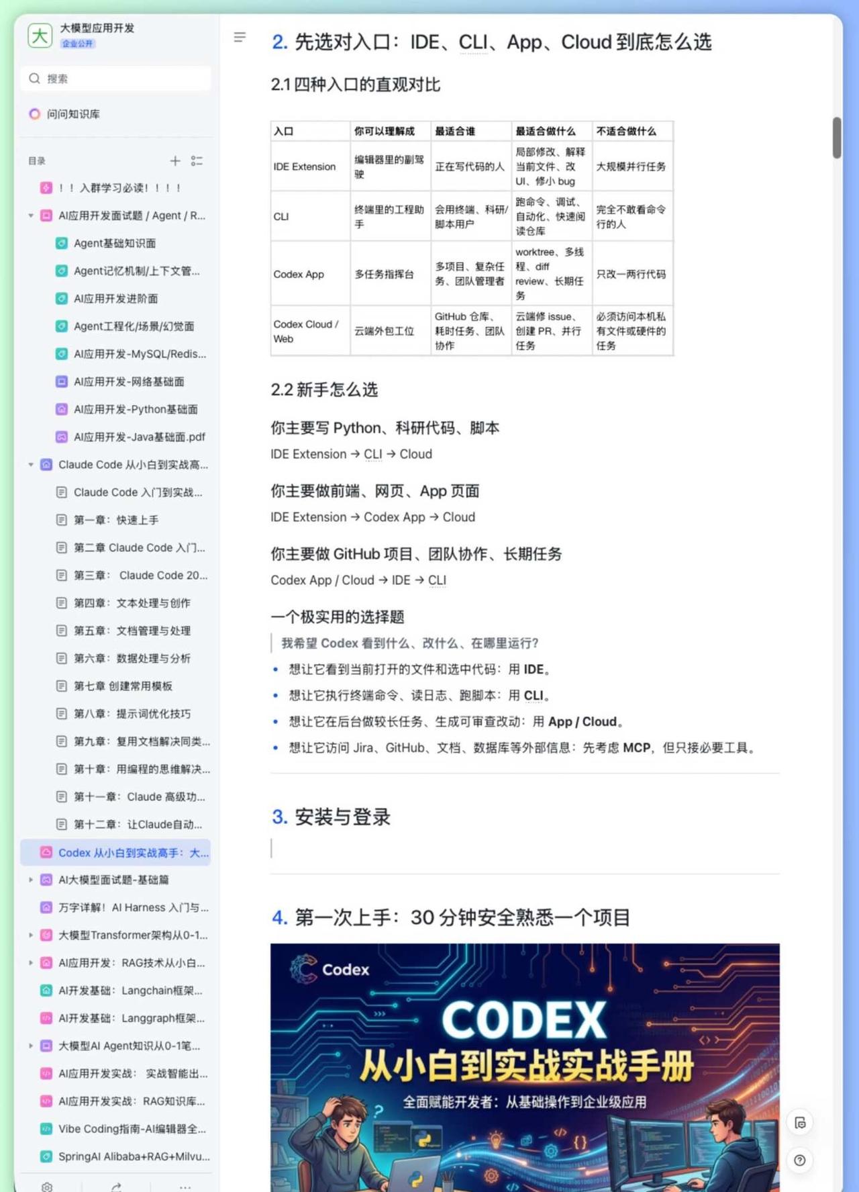Screen dimensions: 859x1192
Task: Click the heading 2.1 四种入口的直观对比
Action: point(356,85)
